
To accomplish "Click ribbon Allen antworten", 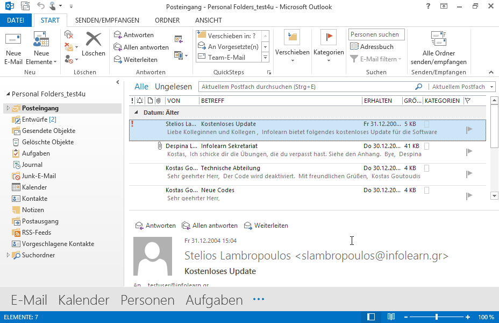I will [x=141, y=47].
